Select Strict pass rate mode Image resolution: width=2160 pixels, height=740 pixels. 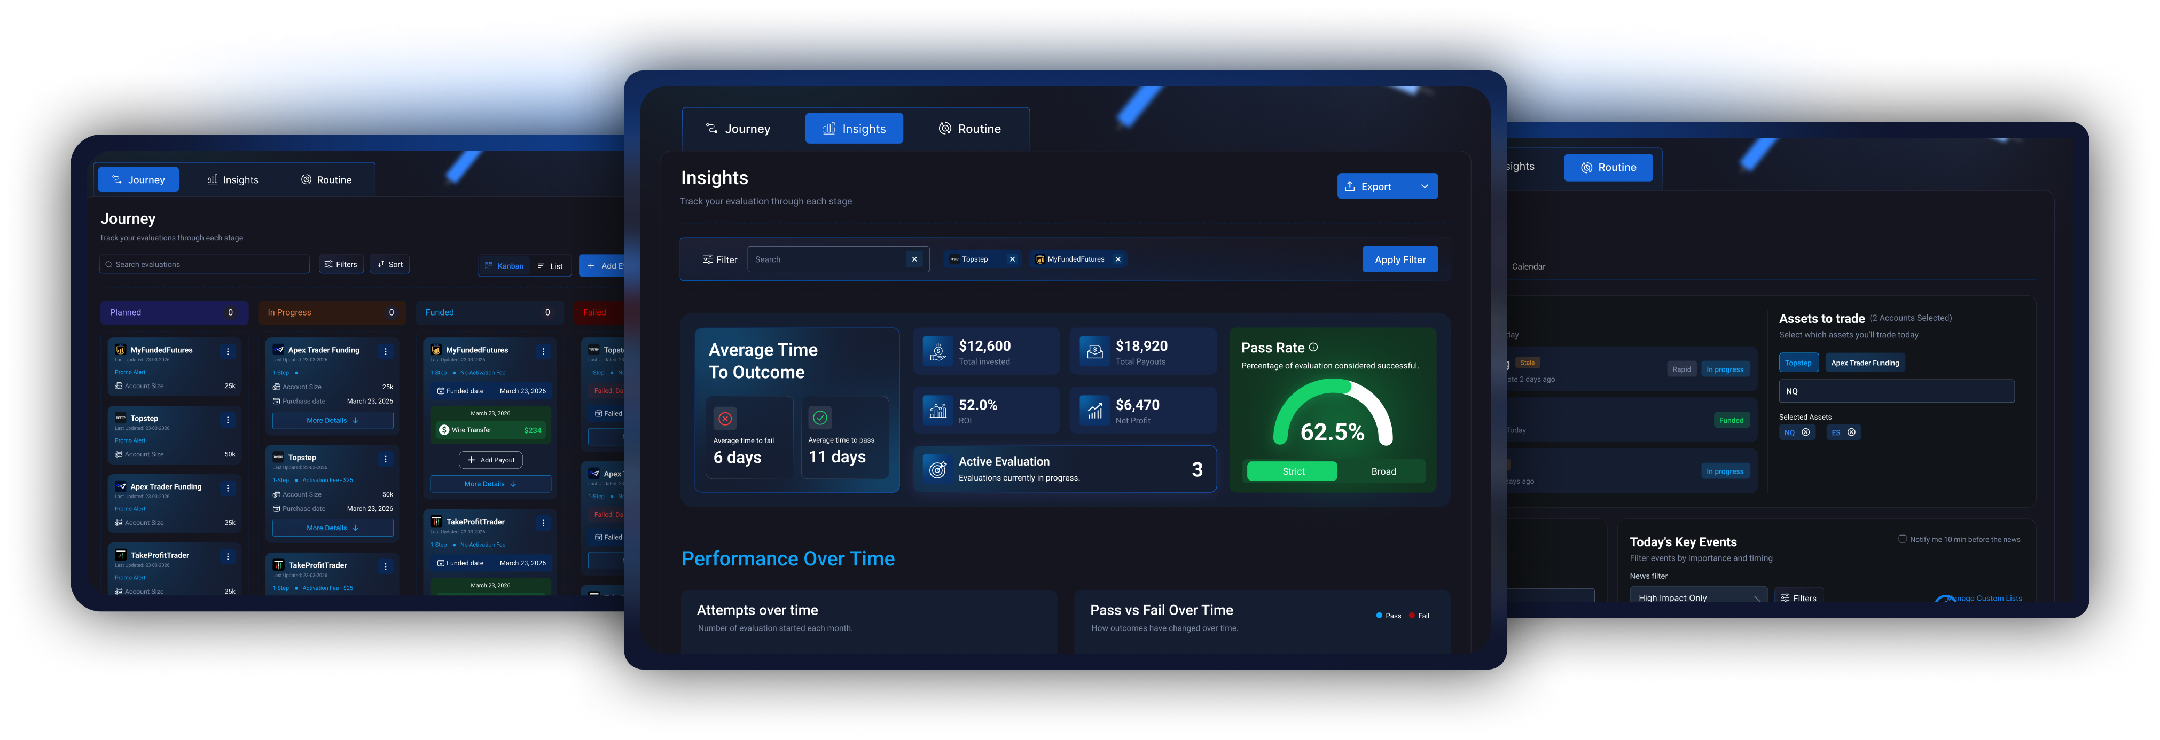tap(1293, 472)
